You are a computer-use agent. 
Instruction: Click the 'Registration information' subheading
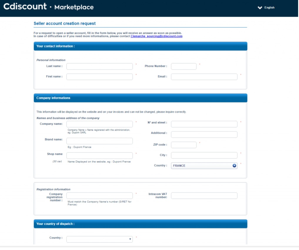click(x=54, y=189)
